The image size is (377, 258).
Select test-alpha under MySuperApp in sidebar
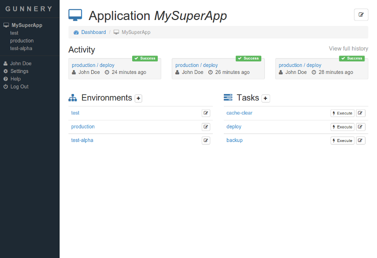tap(21, 48)
